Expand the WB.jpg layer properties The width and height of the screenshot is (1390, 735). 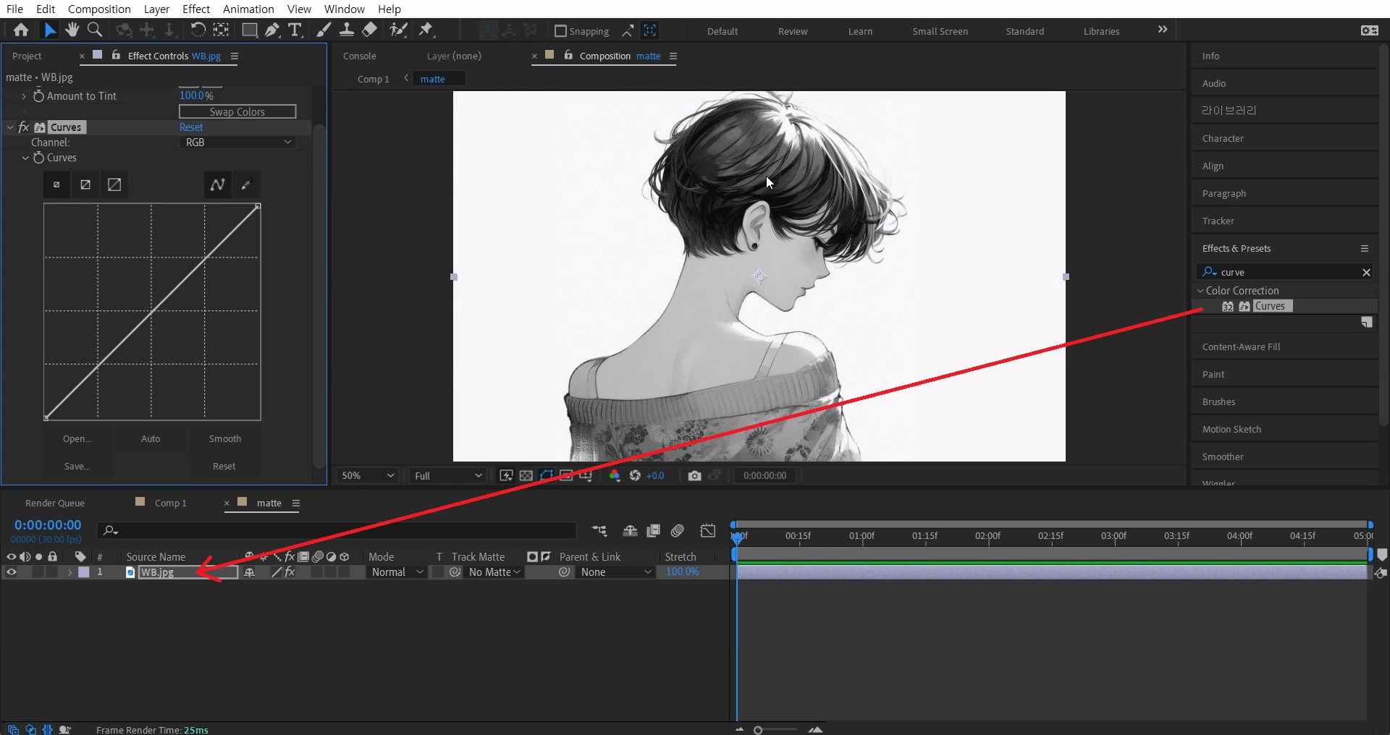click(x=69, y=572)
